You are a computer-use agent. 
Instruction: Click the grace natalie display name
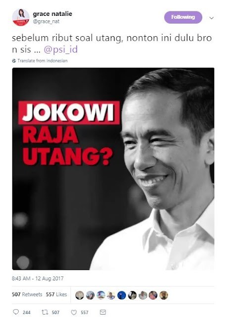pyautogui.click(x=53, y=14)
